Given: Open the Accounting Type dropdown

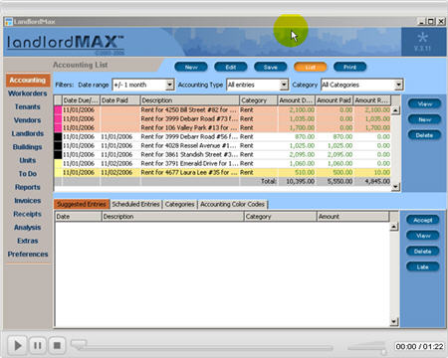Looking at the screenshot, I should tap(284, 85).
